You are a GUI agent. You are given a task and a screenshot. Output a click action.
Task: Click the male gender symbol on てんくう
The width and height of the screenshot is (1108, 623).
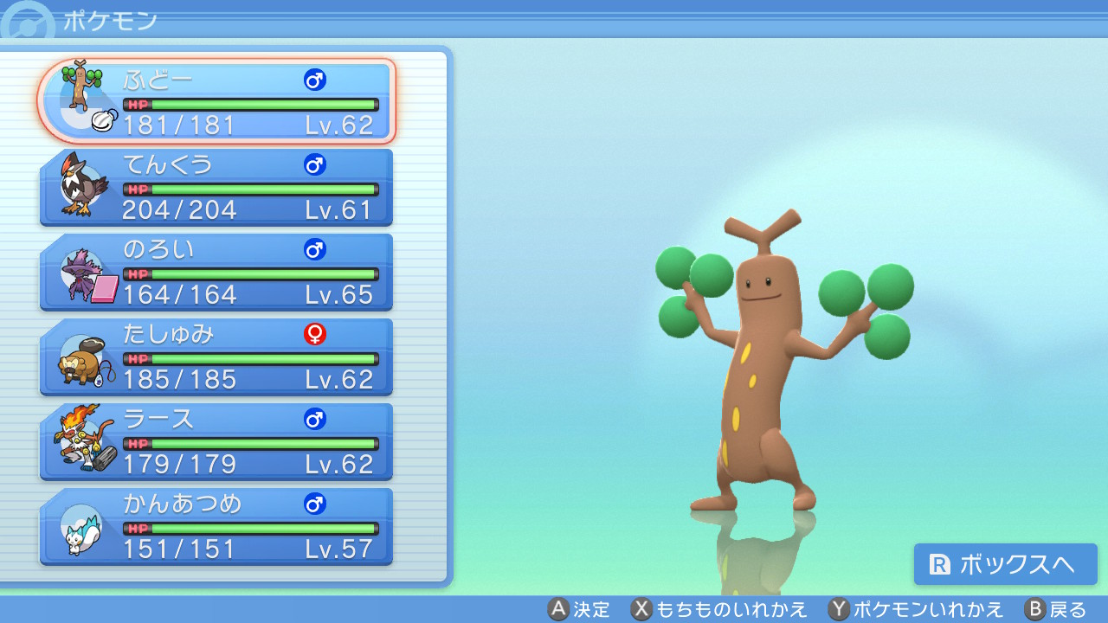tap(314, 164)
